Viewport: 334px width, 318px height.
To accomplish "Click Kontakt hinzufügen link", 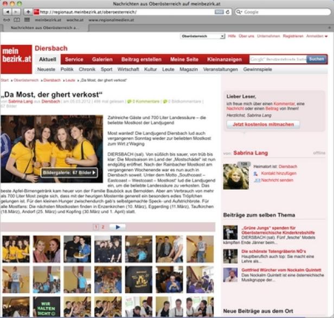I will tap(279, 174).
